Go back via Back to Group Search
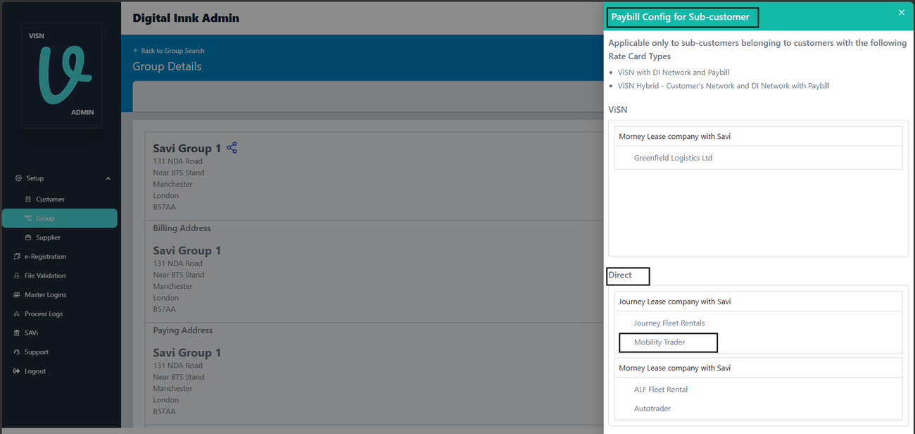Image resolution: width=915 pixels, height=434 pixels. [169, 51]
